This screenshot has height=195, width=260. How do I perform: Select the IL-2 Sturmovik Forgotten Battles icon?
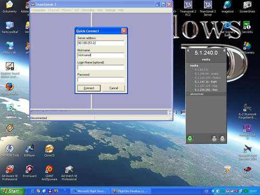[248, 111]
